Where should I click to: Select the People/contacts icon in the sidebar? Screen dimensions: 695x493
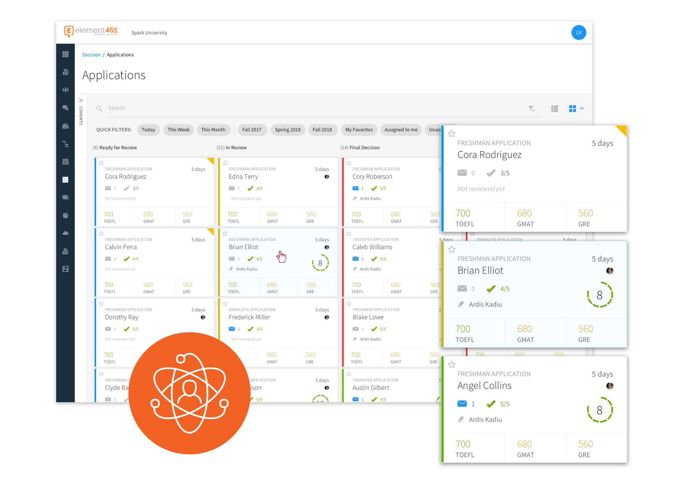click(x=65, y=90)
